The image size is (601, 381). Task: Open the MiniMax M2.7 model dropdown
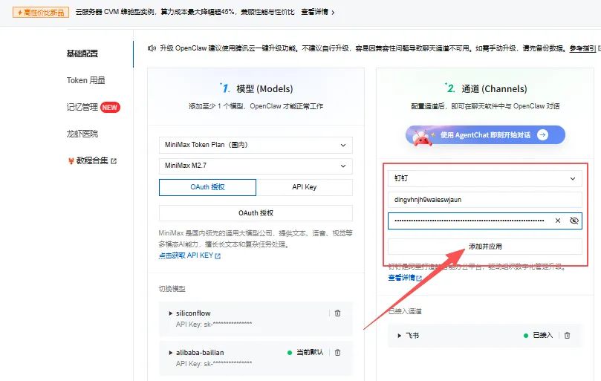pyautogui.click(x=256, y=166)
